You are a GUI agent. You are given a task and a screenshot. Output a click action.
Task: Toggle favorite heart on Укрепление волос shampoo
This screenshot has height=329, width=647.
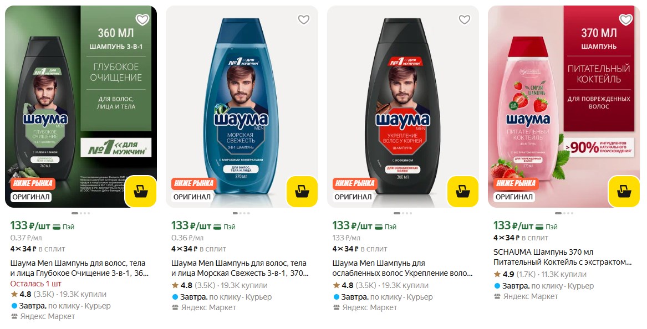(464, 20)
